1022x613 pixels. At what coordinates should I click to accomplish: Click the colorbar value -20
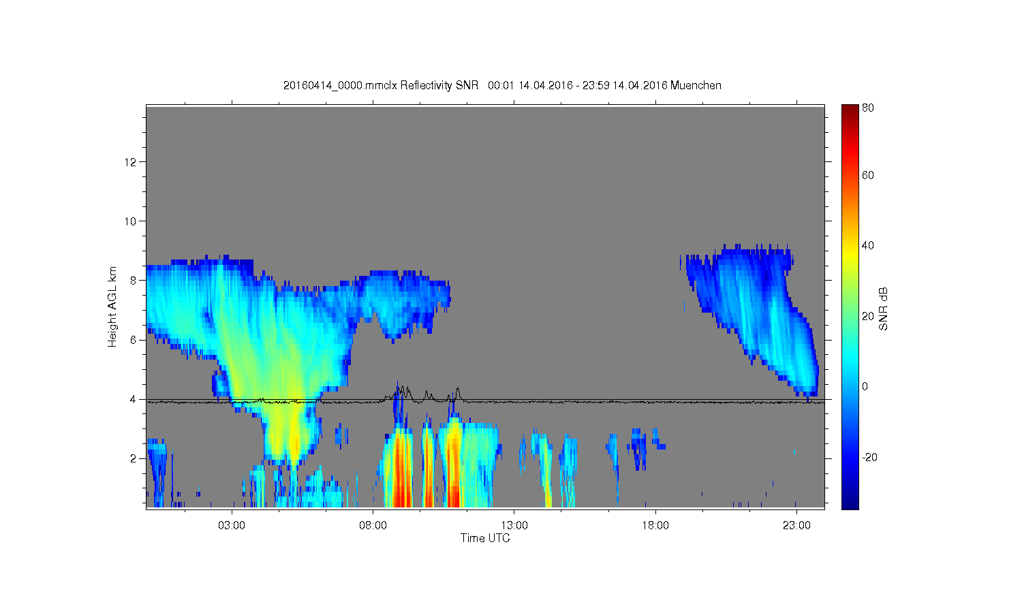pyautogui.click(x=869, y=457)
